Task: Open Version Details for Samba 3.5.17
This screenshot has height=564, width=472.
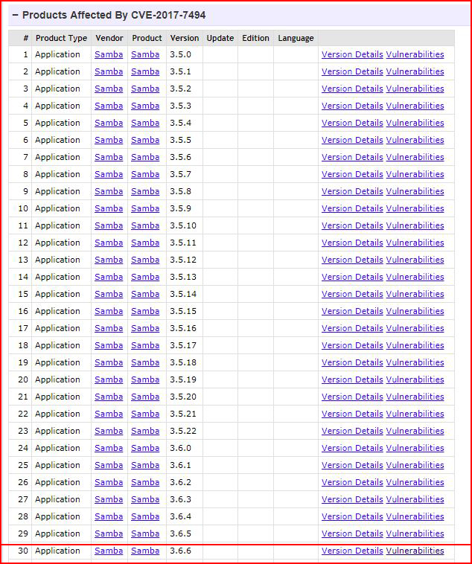Action: pos(352,345)
